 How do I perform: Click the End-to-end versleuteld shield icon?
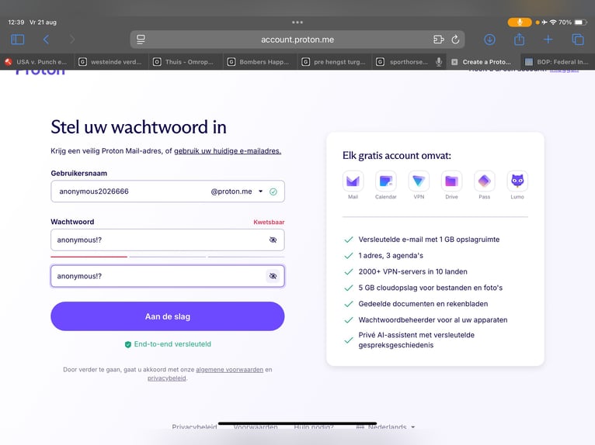click(x=128, y=344)
